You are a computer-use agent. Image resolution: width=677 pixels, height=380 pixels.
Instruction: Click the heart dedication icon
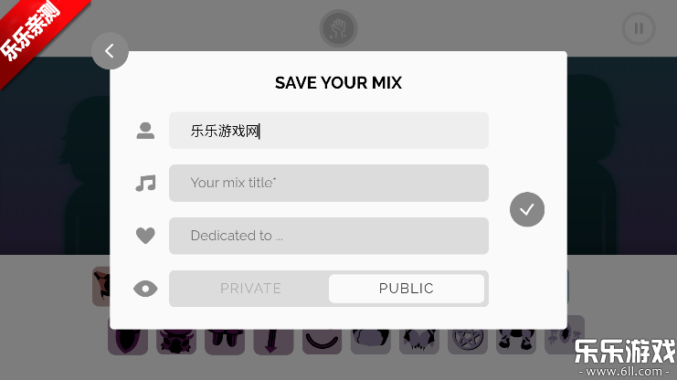point(145,236)
